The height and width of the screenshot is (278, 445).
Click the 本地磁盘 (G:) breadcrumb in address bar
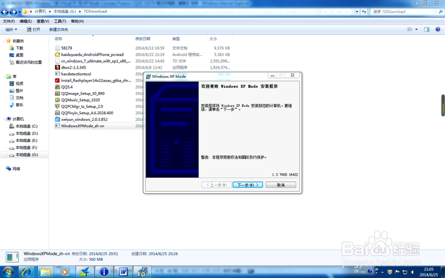[65, 12]
